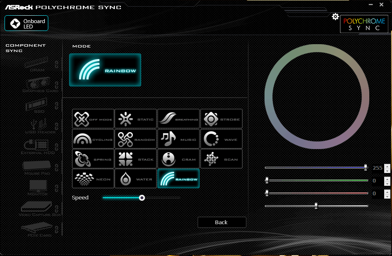392x256 pixels.
Task: Click the white brightness slider handle
Action: [316, 206]
